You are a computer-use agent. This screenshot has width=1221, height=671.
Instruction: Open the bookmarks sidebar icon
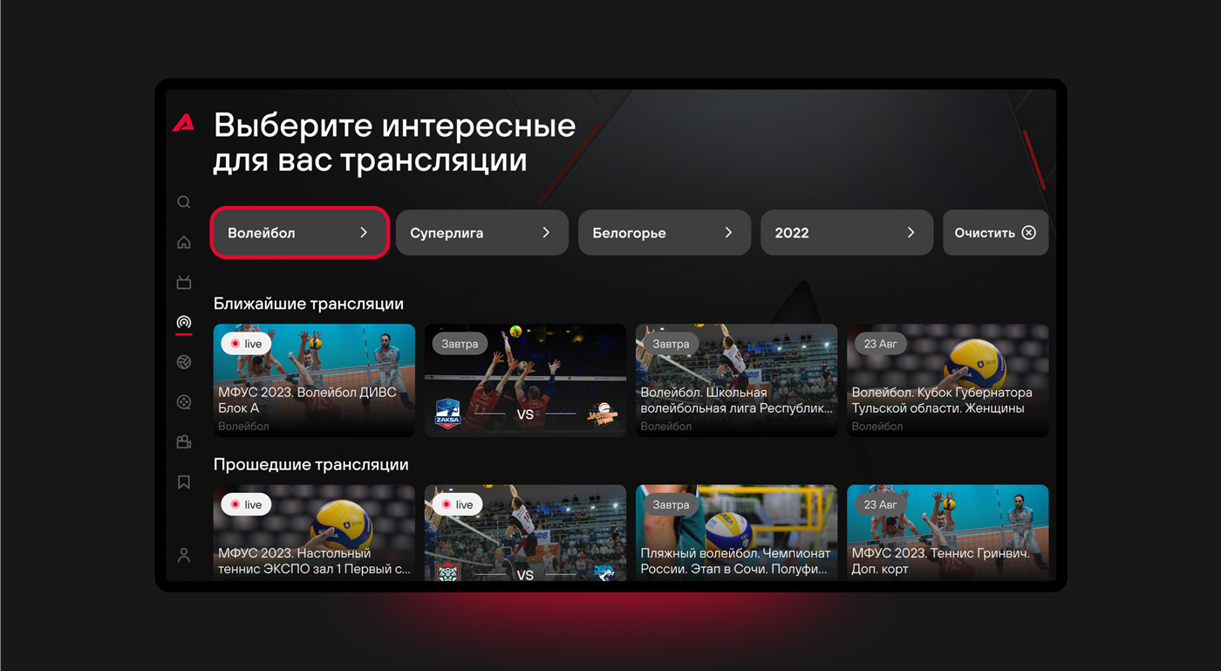[x=184, y=483]
